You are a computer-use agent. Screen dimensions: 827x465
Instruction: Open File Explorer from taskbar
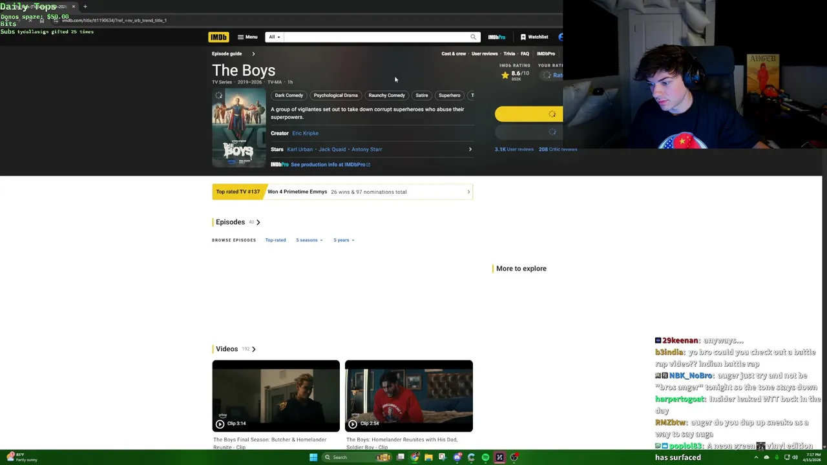428,457
